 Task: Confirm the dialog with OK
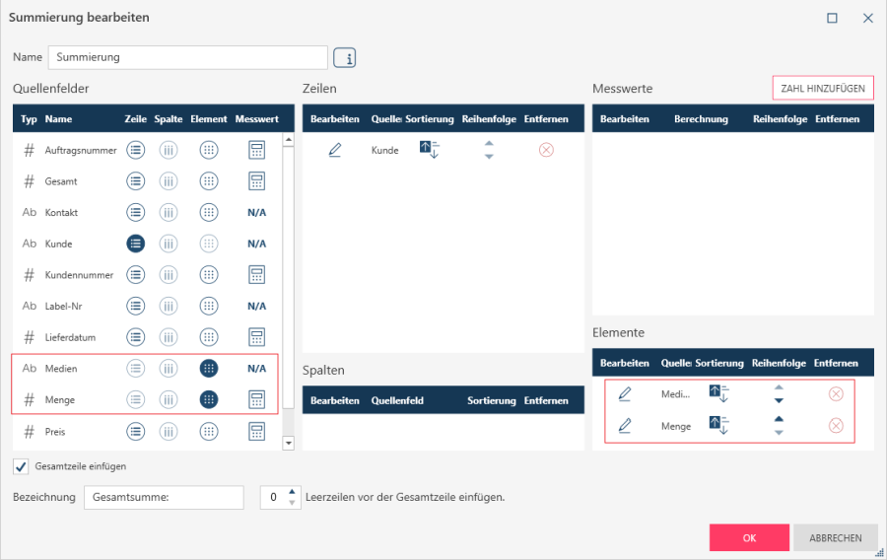pyautogui.click(x=749, y=538)
